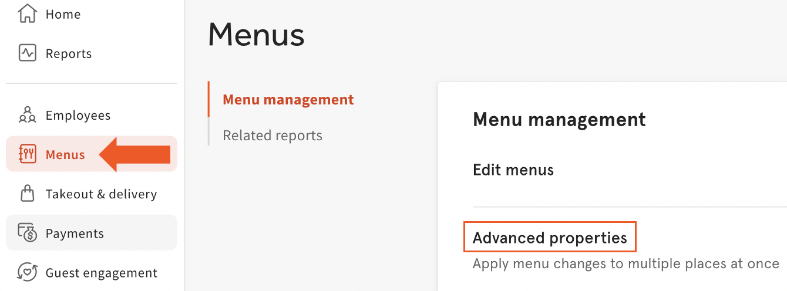Click the Takeout & delivery bag icon

click(x=28, y=194)
